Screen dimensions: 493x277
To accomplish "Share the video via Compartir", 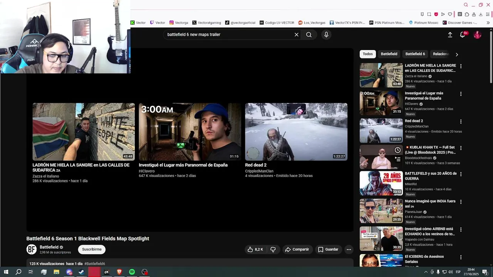I will click(297, 249).
